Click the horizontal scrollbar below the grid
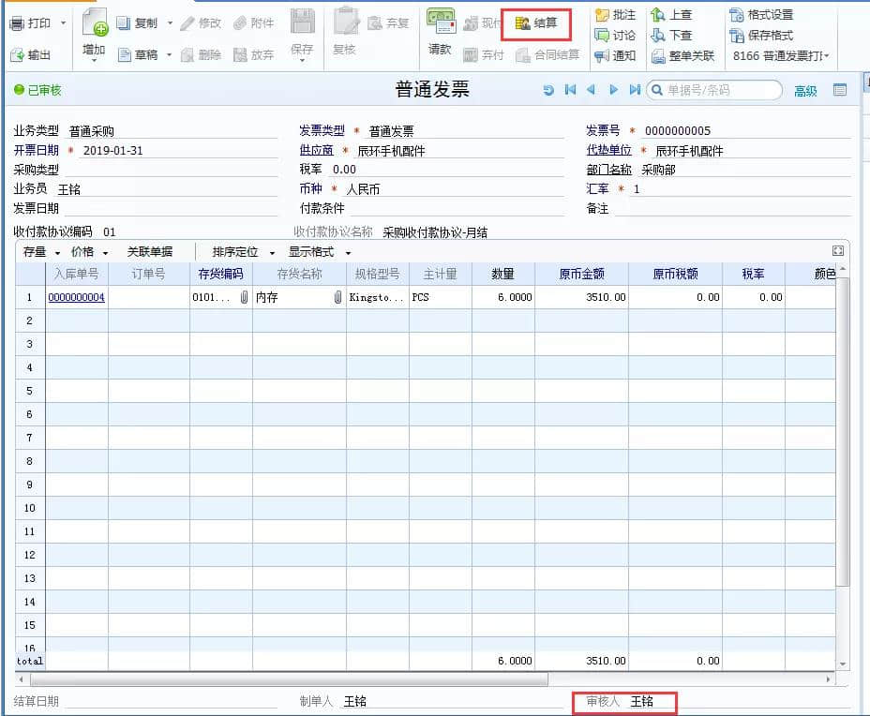 281,679
